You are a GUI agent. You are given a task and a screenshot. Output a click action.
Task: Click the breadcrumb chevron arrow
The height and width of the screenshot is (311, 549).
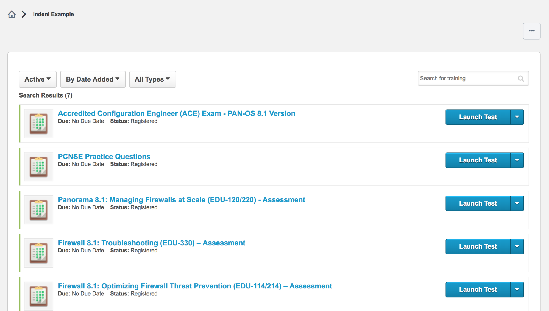[x=23, y=14]
